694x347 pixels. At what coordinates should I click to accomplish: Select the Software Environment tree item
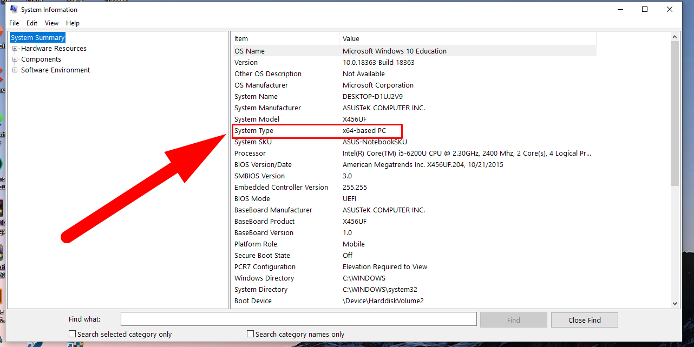(x=55, y=70)
